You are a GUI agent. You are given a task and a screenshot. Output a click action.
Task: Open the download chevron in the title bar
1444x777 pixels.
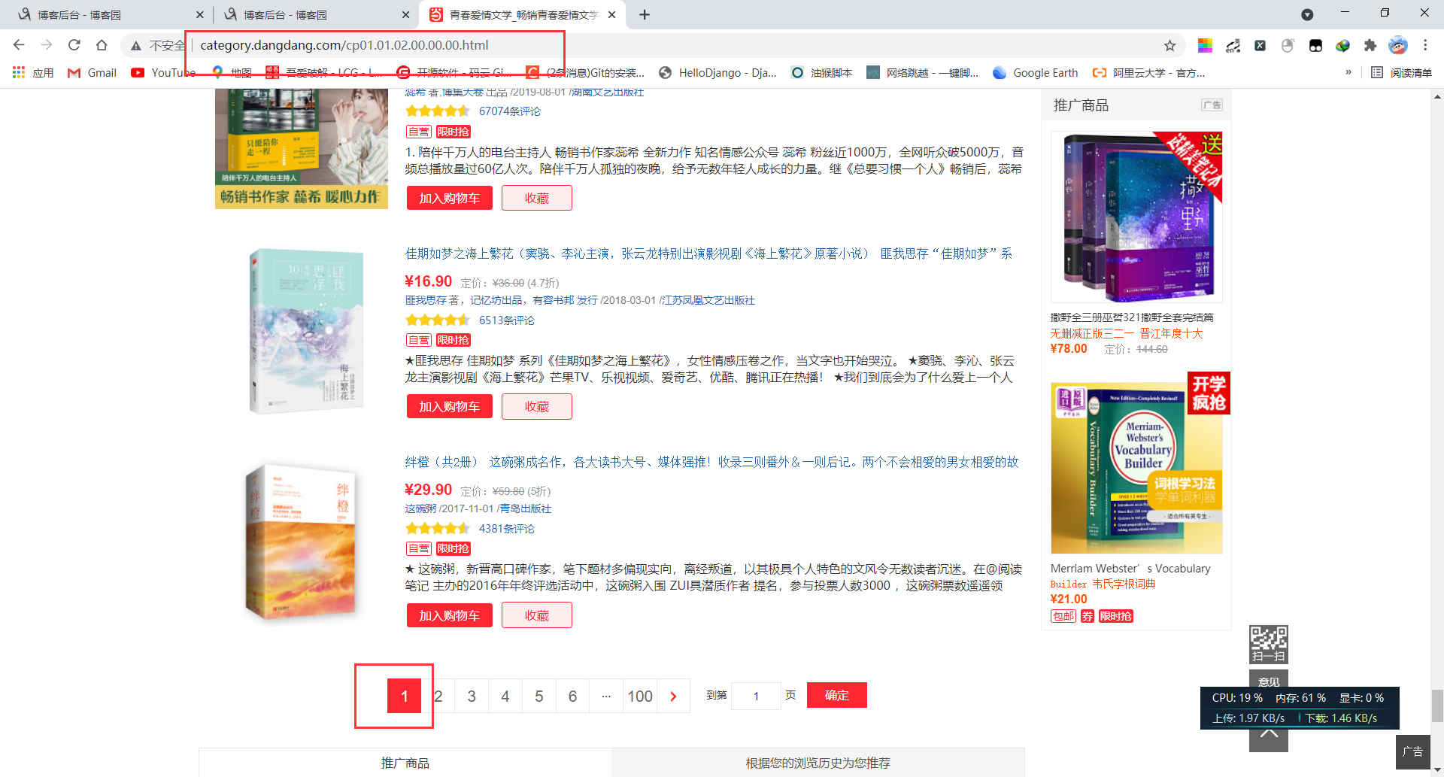click(x=1308, y=14)
